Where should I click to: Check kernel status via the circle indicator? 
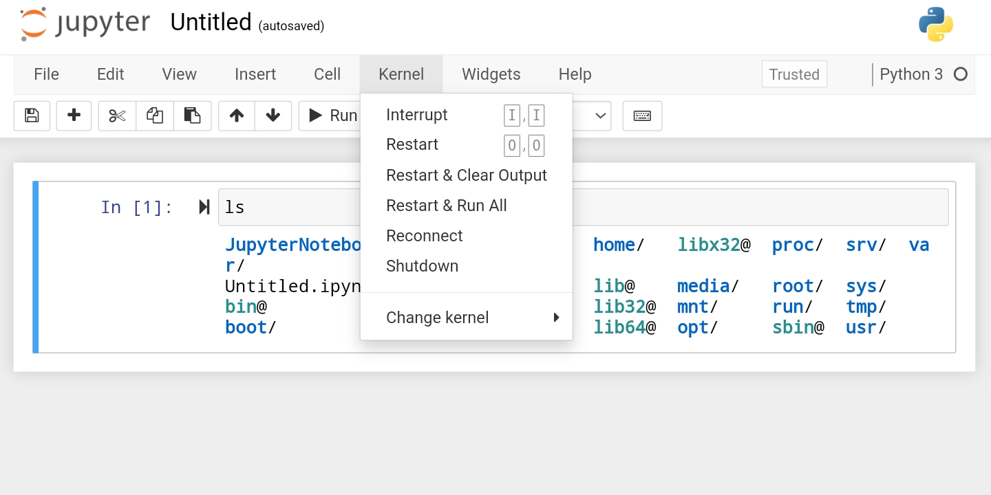pyautogui.click(x=961, y=74)
